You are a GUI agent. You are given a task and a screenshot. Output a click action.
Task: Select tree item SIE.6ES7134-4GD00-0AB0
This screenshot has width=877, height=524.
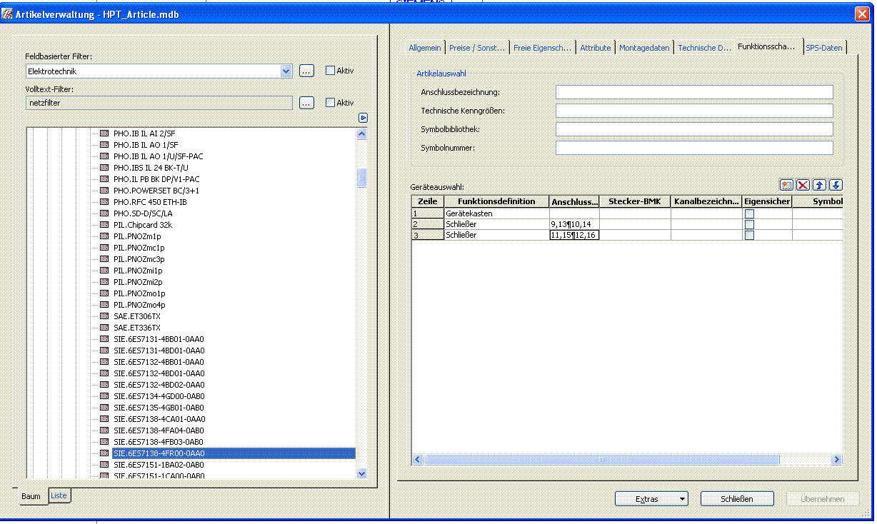159,396
